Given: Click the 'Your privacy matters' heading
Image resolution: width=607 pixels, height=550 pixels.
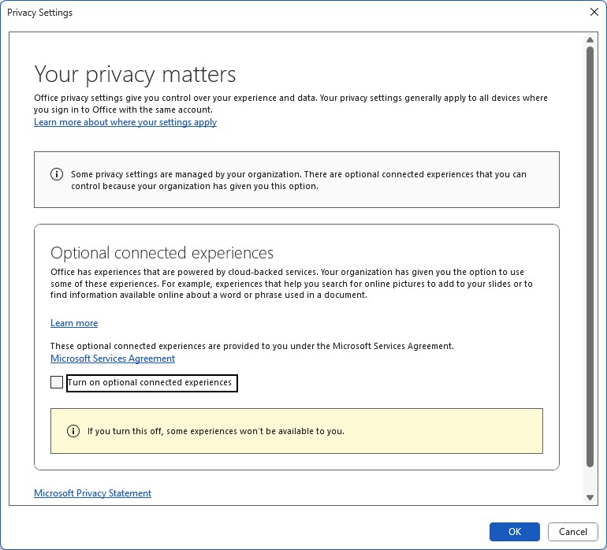Looking at the screenshot, I should (135, 75).
